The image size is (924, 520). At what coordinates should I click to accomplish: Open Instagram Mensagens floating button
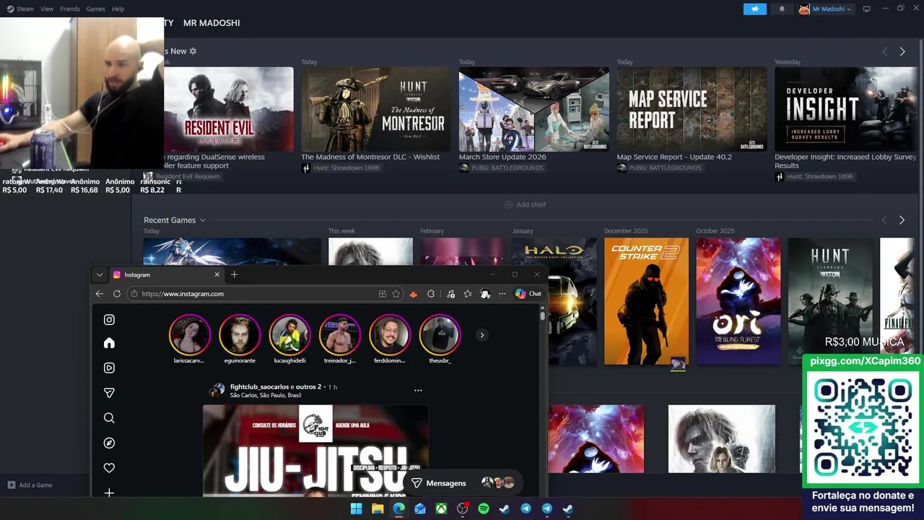(x=463, y=483)
